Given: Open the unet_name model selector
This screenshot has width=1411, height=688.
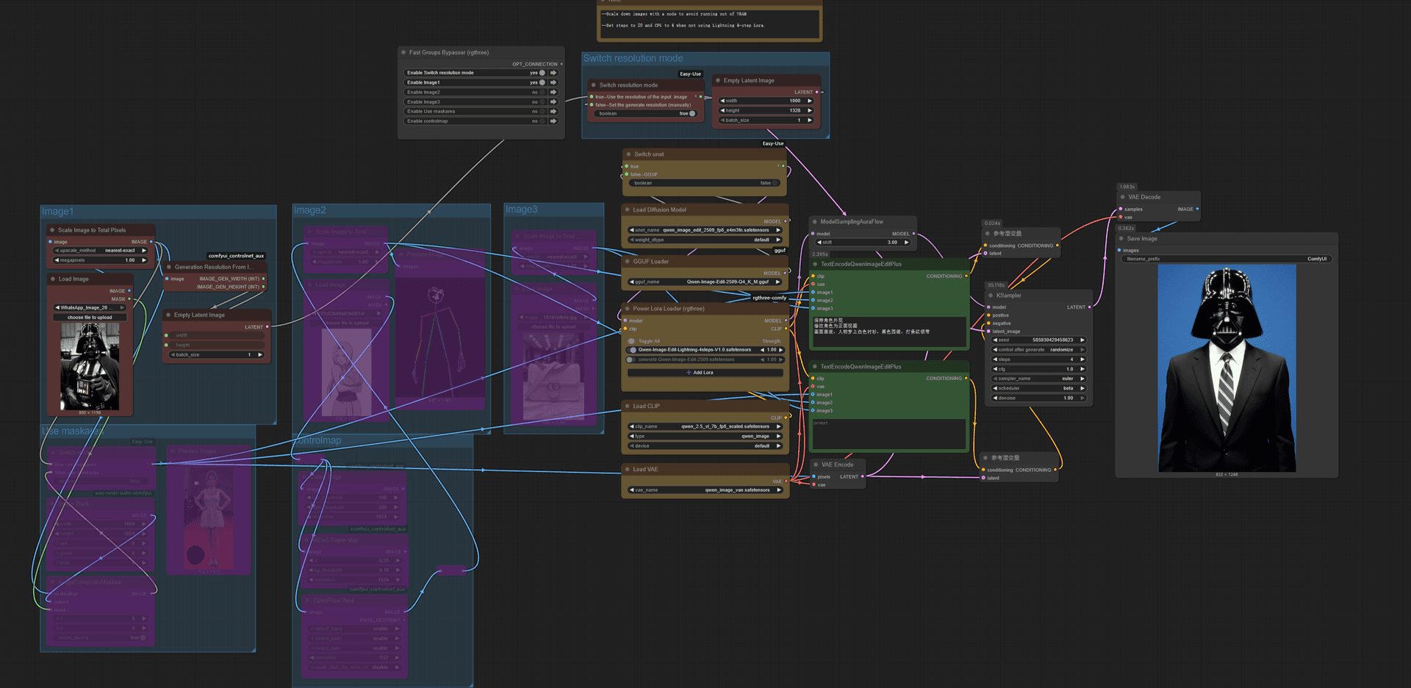Looking at the screenshot, I should tap(705, 230).
